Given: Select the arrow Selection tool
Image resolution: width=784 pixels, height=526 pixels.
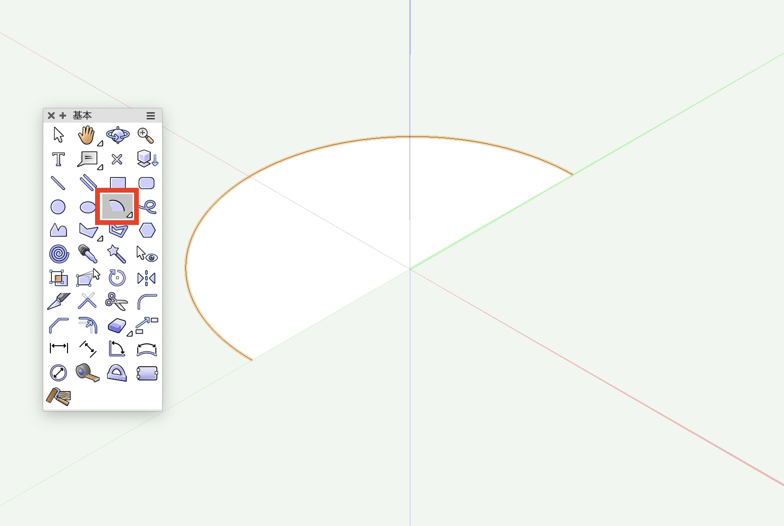Looking at the screenshot, I should tap(58, 135).
